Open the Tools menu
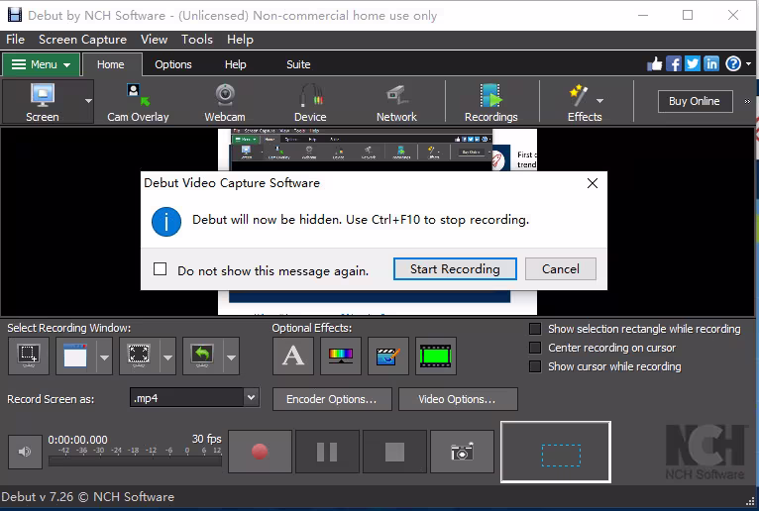This screenshot has height=511, width=759. pyautogui.click(x=197, y=40)
